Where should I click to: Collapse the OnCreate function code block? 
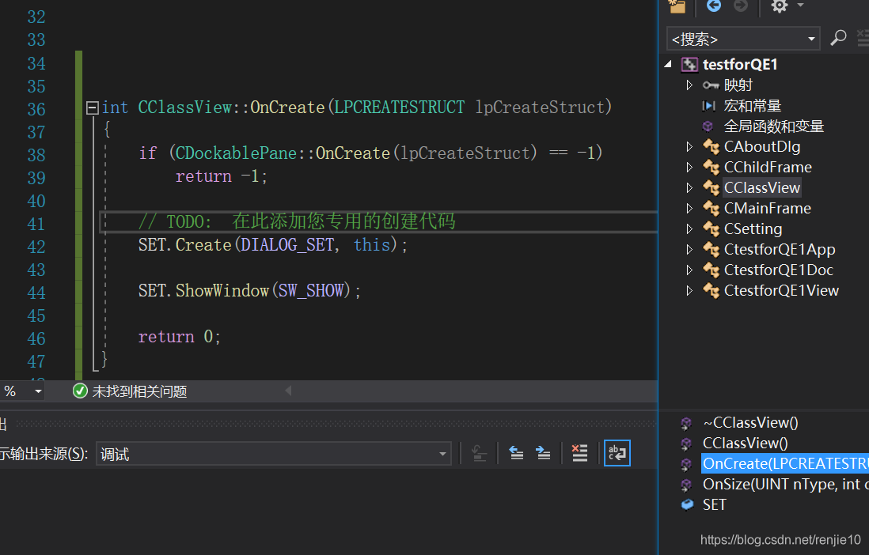point(93,108)
